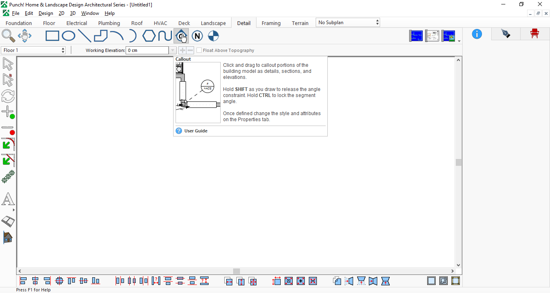Click the film clapper icon in left toolbar
550x293 pixels.
pos(8,221)
